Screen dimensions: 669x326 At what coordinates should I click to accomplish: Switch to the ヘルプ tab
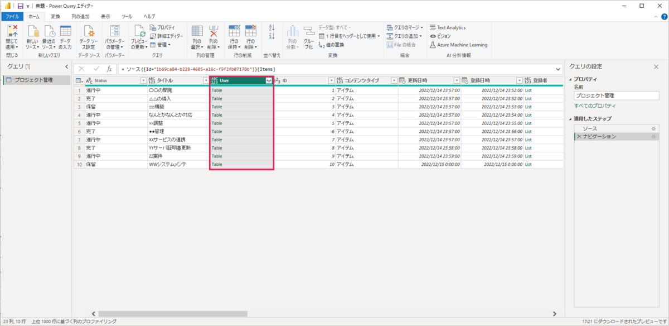[149, 17]
